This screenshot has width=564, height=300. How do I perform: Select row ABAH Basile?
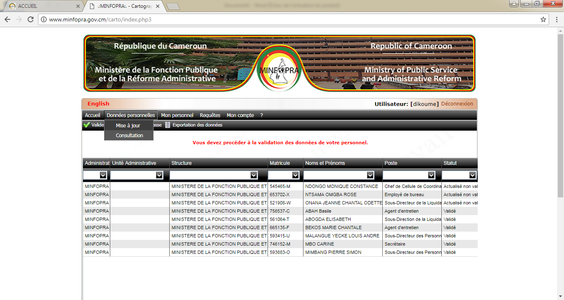click(x=280, y=211)
